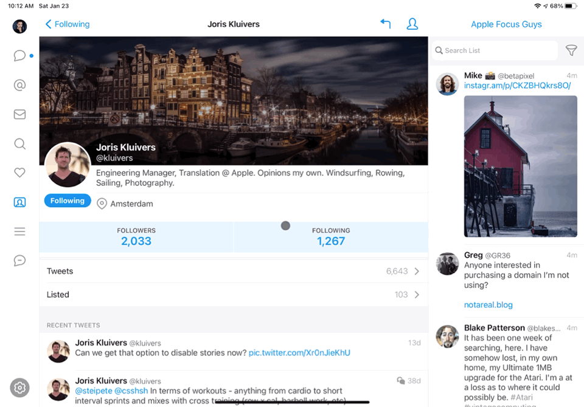Expand the Tweets row showing 6,643
Viewport: 584px width, 407px height.
[233, 271]
